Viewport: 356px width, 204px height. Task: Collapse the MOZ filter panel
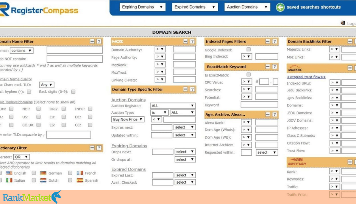[185, 42]
